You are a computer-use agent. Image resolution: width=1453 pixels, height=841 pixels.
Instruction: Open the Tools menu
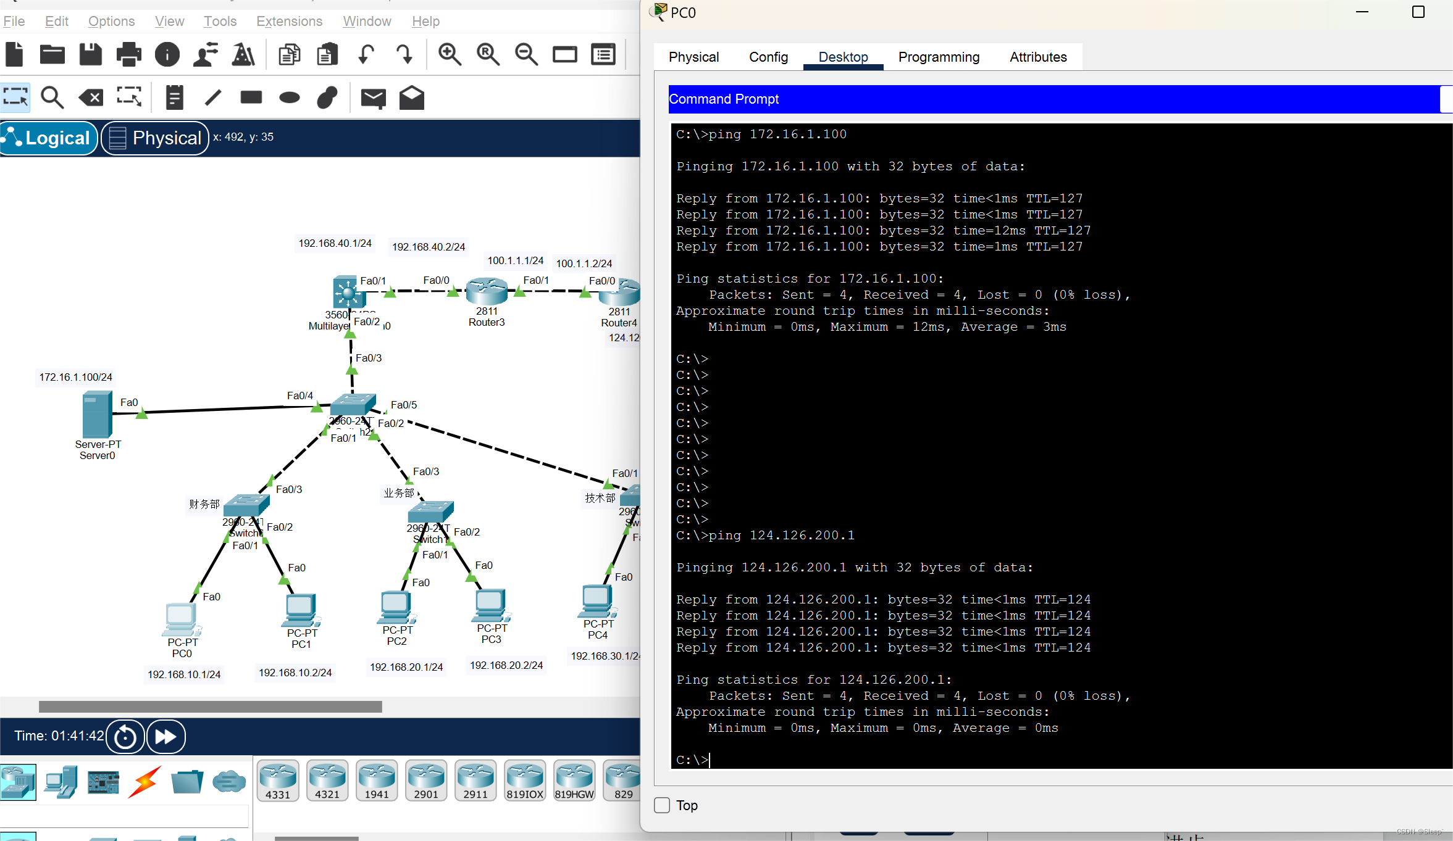pyautogui.click(x=220, y=22)
